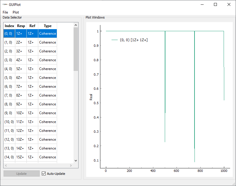Click the Type column header
236x186 pixels.
pyautogui.click(x=47, y=26)
